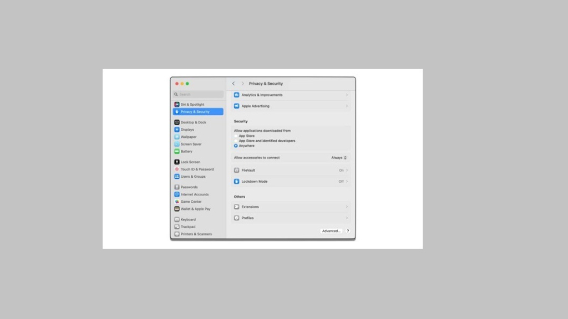Image resolution: width=568 pixels, height=319 pixels.
Task: Go back with the left arrow
Action: (234, 84)
